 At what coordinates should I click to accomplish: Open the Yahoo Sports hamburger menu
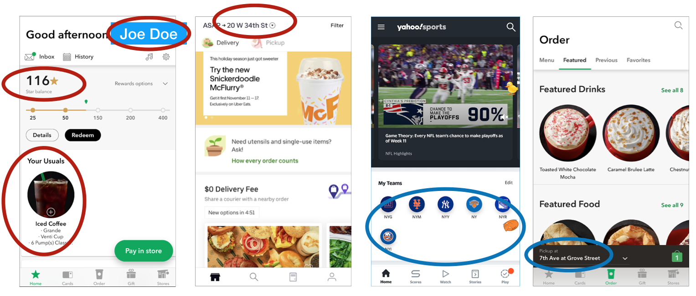(381, 27)
